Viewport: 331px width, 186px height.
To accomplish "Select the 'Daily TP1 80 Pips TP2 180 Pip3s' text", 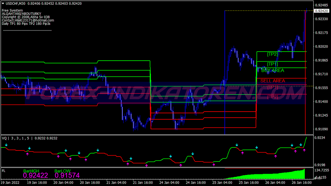I will 26,23.
